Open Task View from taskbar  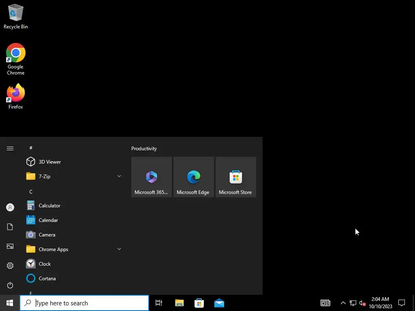tap(159, 303)
